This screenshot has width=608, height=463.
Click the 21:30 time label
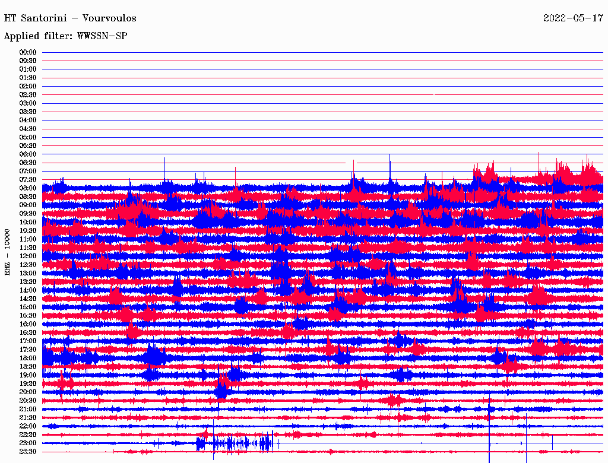[28, 418]
